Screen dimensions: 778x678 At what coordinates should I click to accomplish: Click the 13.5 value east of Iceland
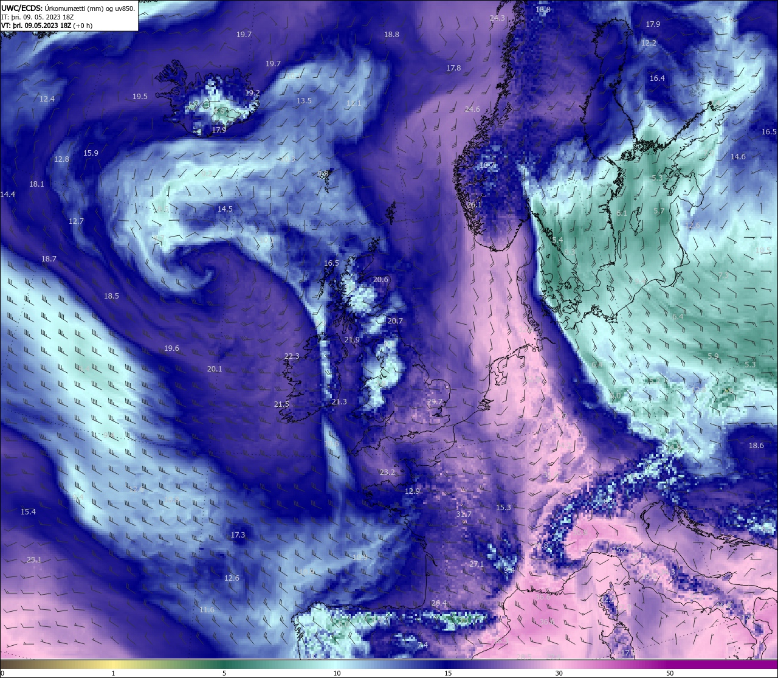304,101
